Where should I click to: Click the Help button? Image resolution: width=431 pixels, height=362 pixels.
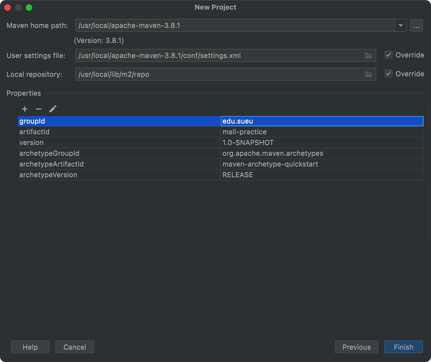point(30,347)
